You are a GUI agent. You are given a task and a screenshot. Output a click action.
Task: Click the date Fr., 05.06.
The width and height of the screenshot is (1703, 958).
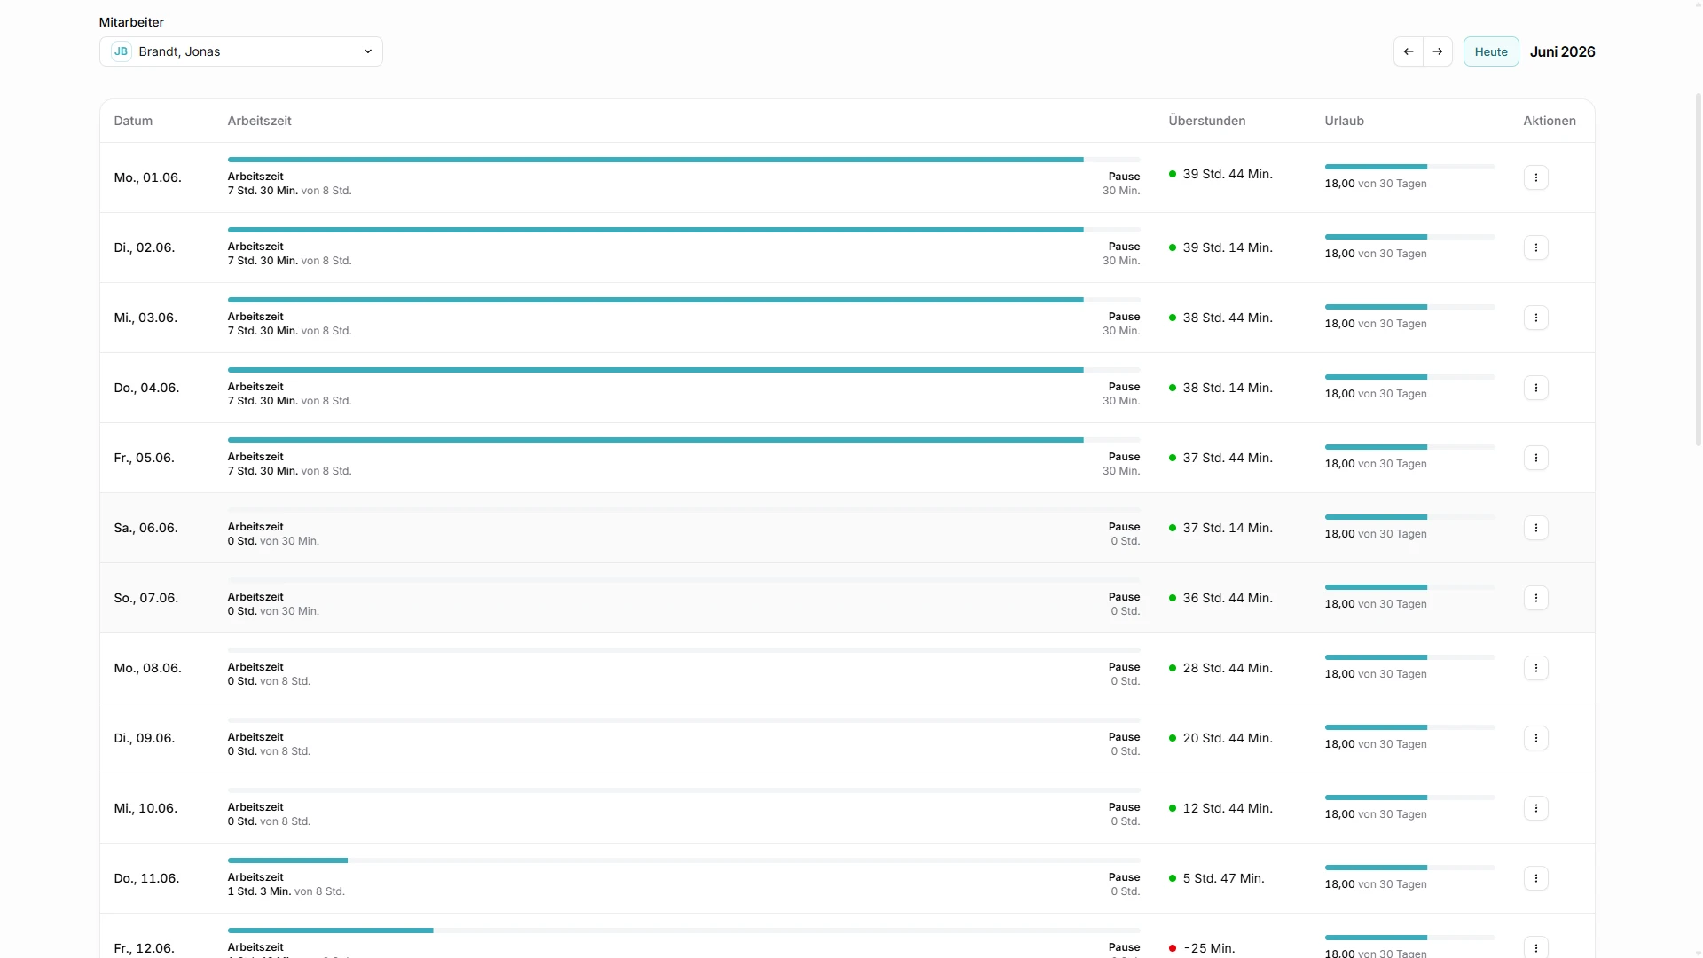pyautogui.click(x=144, y=458)
